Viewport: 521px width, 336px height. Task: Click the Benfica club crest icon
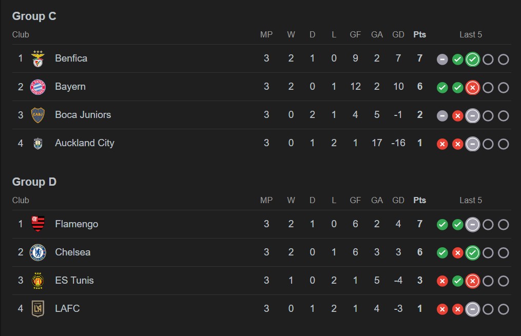[x=38, y=59]
